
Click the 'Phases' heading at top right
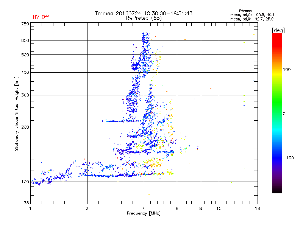tap(245, 11)
